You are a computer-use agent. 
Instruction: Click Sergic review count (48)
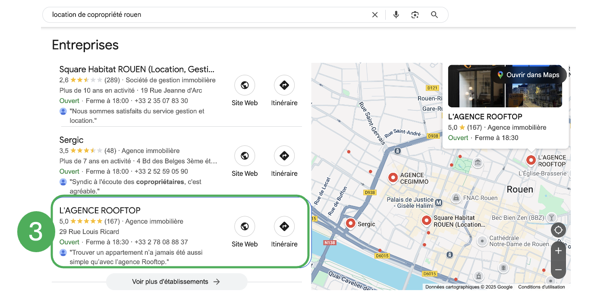(110, 150)
